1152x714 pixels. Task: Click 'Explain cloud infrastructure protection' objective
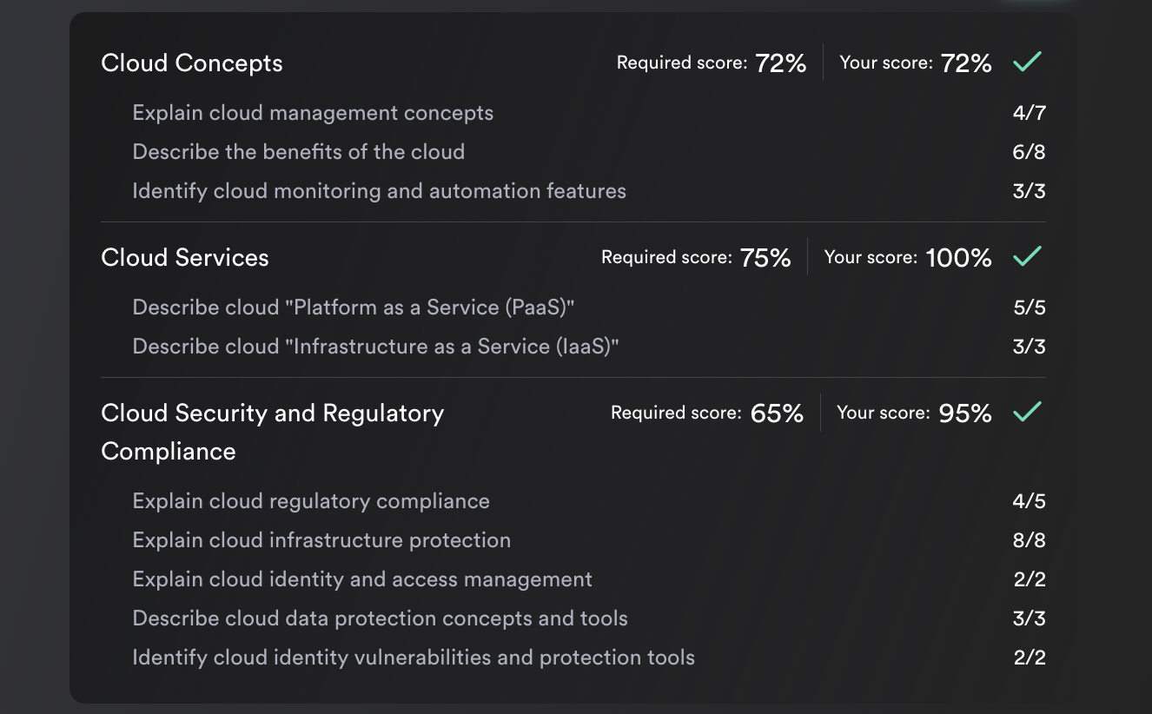tap(321, 540)
